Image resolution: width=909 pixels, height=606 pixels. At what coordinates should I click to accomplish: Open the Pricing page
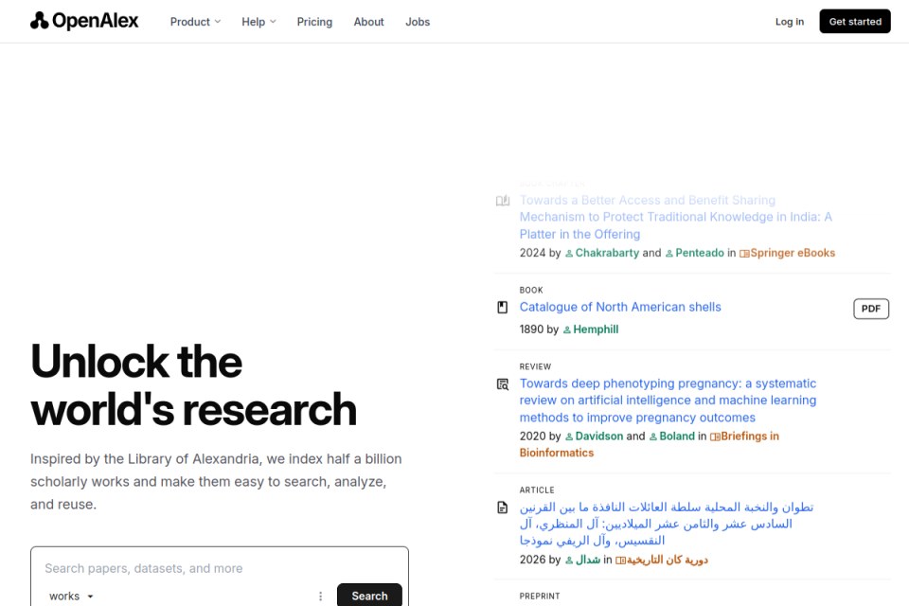[314, 22]
